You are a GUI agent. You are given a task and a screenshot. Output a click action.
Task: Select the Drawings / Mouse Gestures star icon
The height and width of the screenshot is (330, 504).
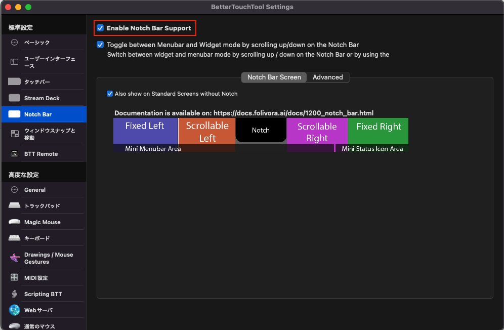(15, 258)
